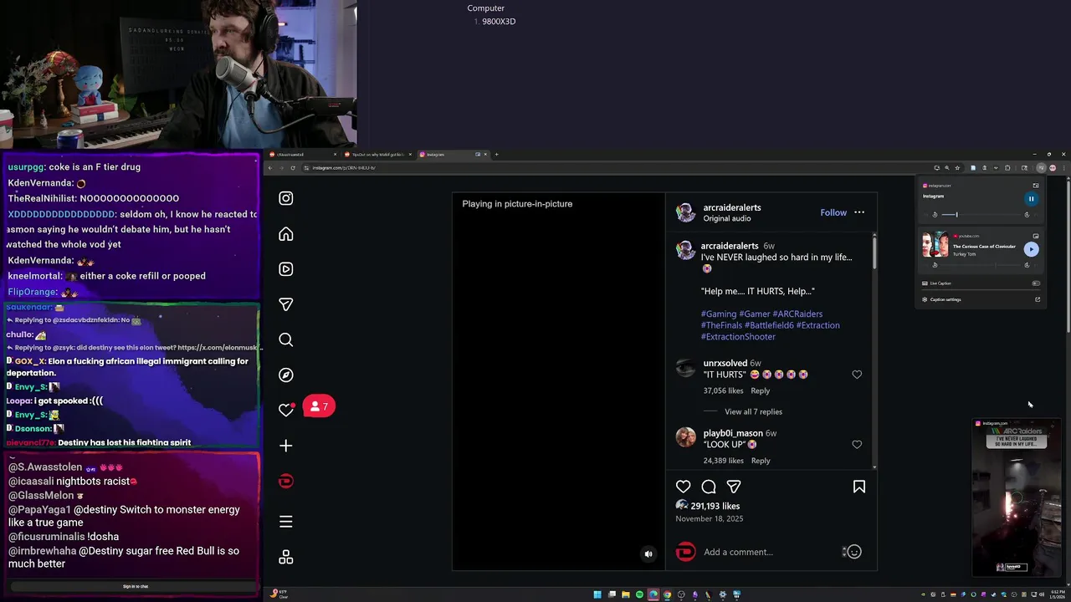Seek forward on Instagram media card
1071x602 pixels.
coord(1027,215)
